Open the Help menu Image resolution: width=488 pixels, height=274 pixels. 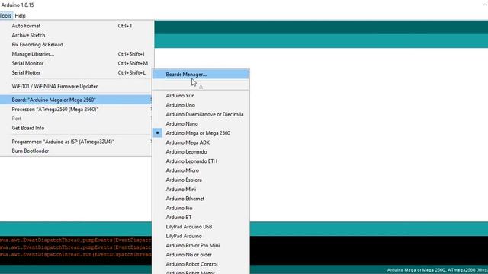point(21,15)
